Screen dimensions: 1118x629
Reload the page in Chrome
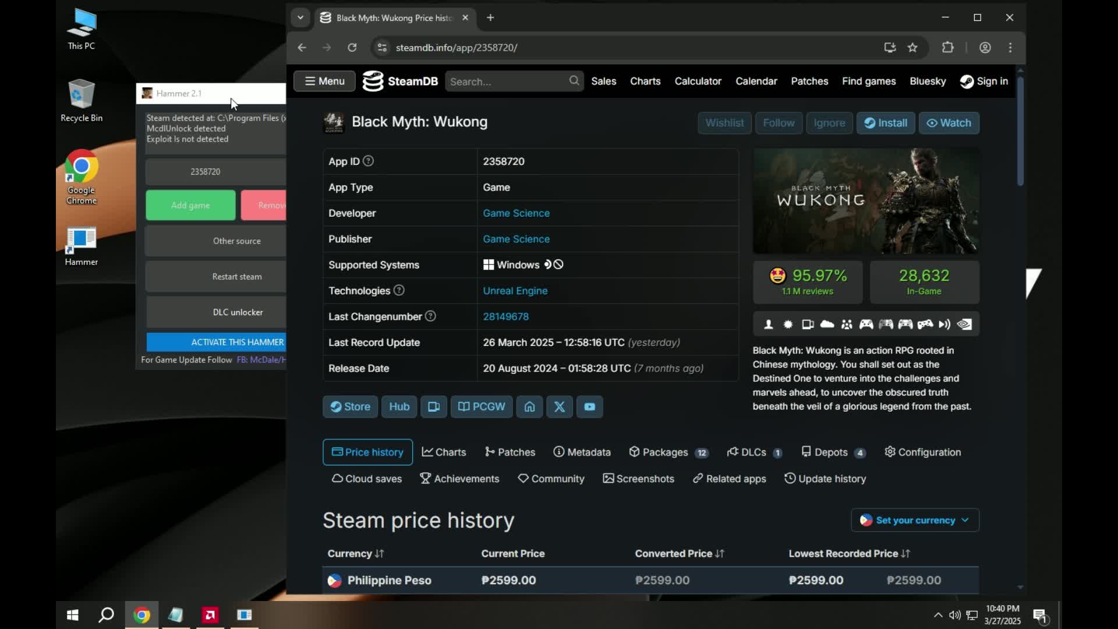pos(352,48)
